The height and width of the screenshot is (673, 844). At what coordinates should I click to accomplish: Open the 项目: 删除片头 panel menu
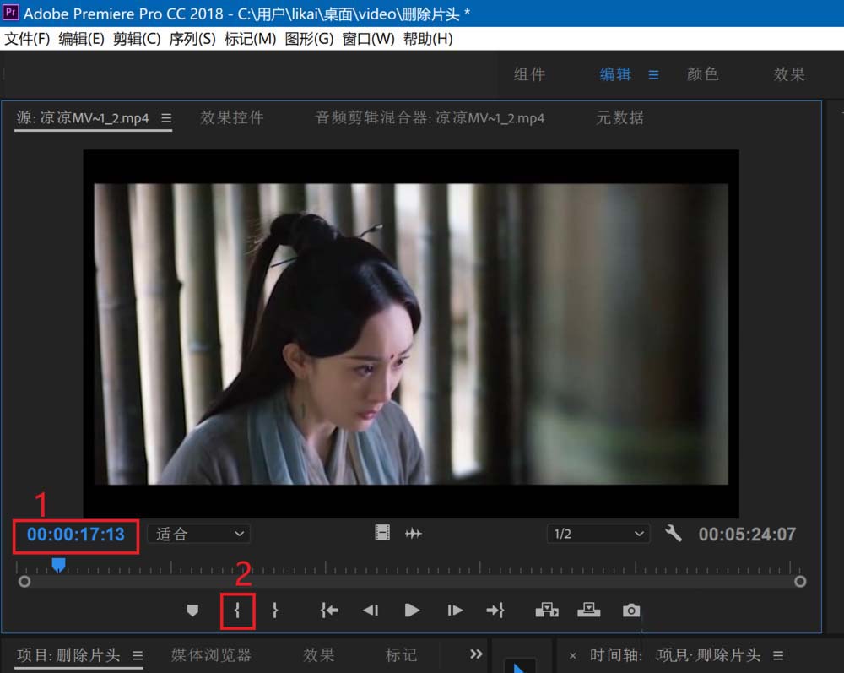pyautogui.click(x=138, y=656)
